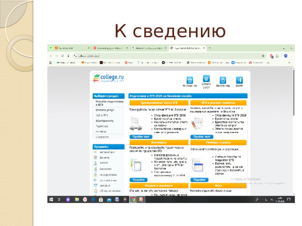Screen dimensions: 302x226
Task: Open the notification center icon
Action: tap(289, 199)
